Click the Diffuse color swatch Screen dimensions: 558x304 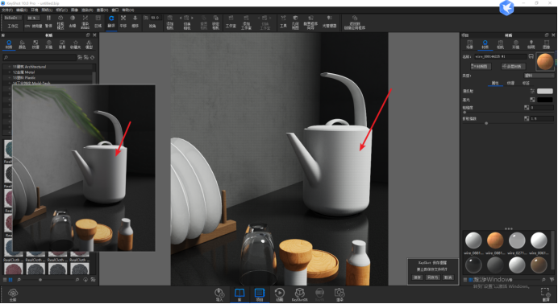pos(545,91)
